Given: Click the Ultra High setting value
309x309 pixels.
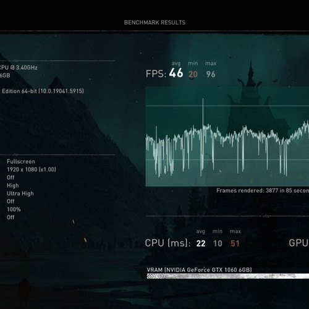Looking at the screenshot, I should tap(20, 193).
